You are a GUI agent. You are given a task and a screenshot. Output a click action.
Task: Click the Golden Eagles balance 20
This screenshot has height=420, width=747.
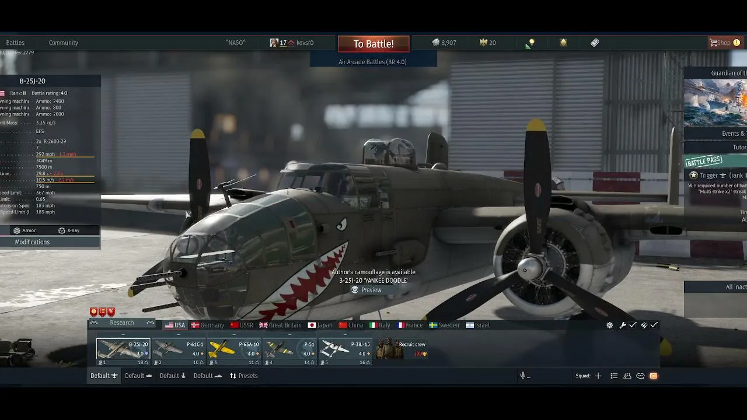[488, 43]
